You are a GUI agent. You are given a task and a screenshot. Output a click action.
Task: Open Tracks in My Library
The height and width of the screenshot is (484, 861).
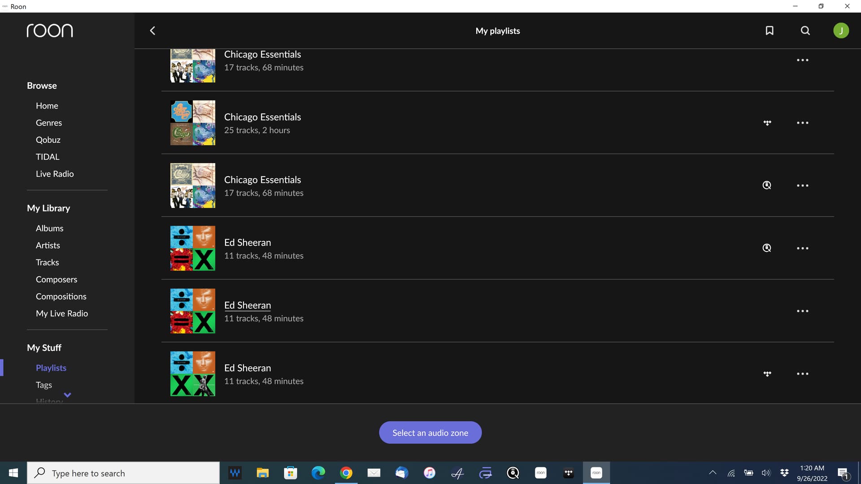click(x=47, y=263)
